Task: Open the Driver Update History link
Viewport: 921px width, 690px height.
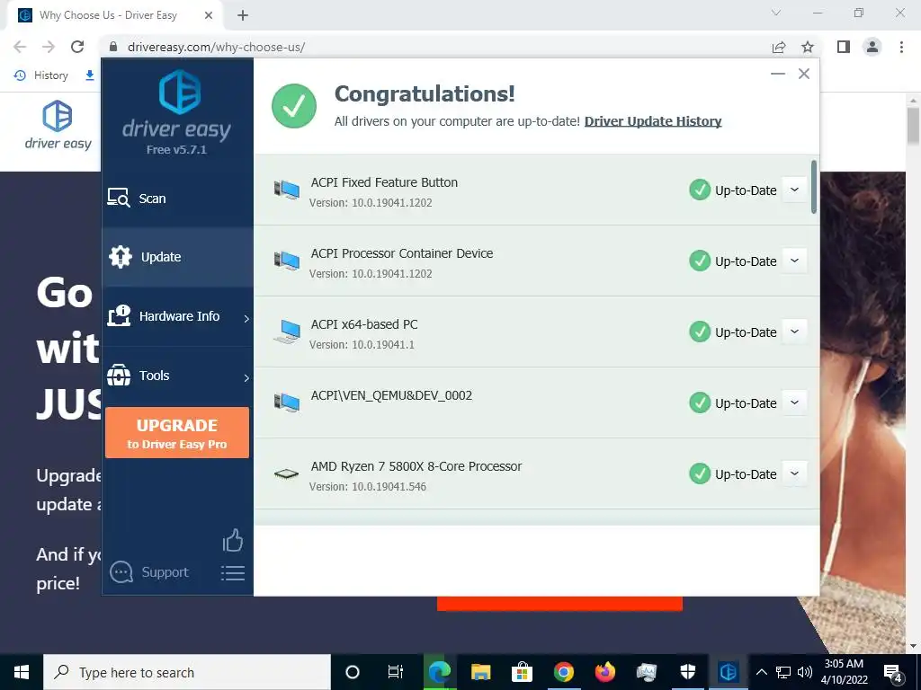Action: click(653, 121)
